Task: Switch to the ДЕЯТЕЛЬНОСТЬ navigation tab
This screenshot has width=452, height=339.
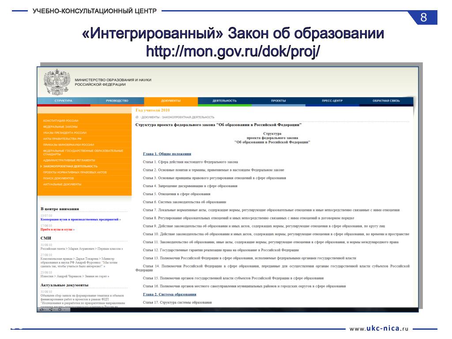Action: click(x=225, y=101)
